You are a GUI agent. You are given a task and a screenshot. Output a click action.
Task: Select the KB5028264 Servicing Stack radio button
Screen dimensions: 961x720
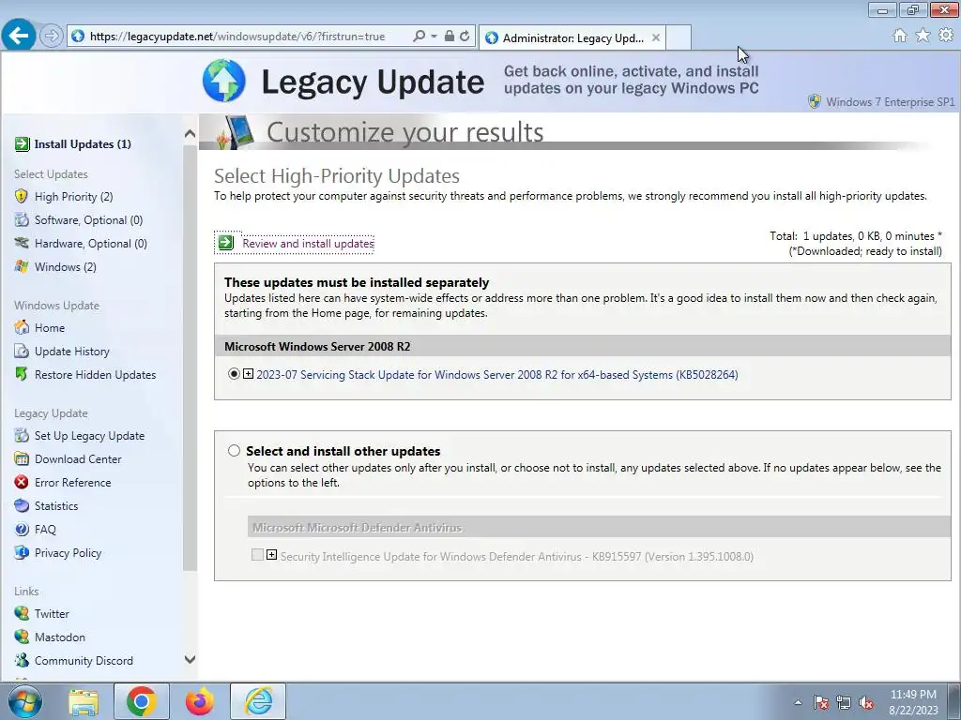pyautogui.click(x=234, y=373)
